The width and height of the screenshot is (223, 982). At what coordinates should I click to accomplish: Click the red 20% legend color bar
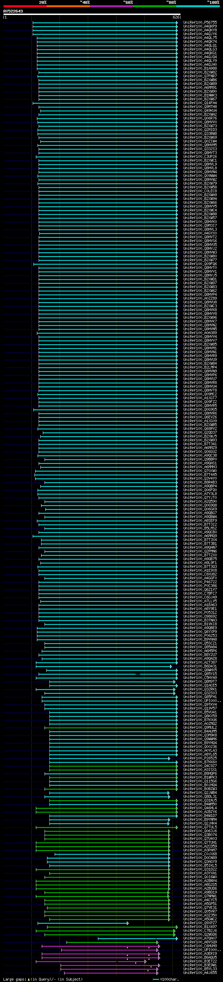pyautogui.click(x=25, y=7)
